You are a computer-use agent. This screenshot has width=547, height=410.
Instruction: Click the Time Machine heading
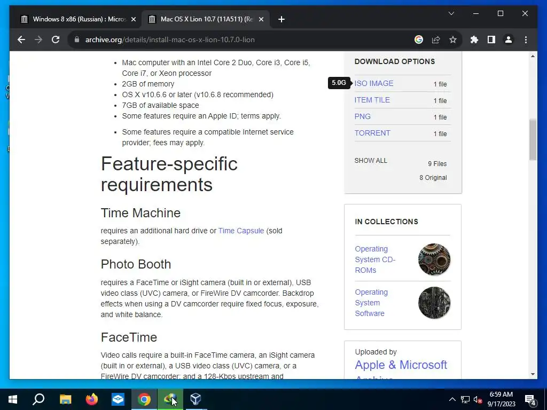click(140, 212)
